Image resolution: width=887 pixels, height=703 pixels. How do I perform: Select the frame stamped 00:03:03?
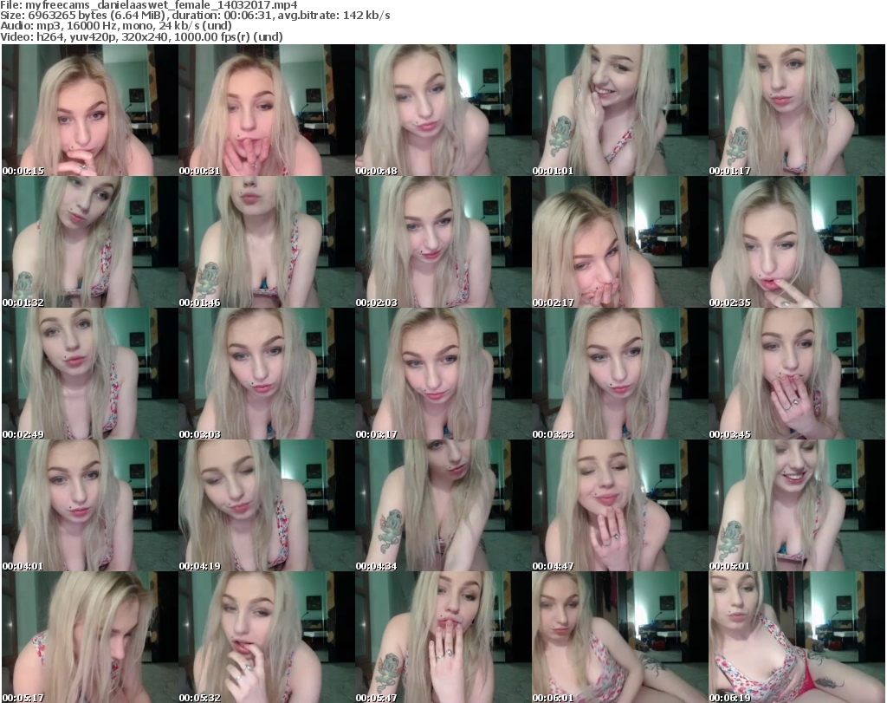(267, 374)
